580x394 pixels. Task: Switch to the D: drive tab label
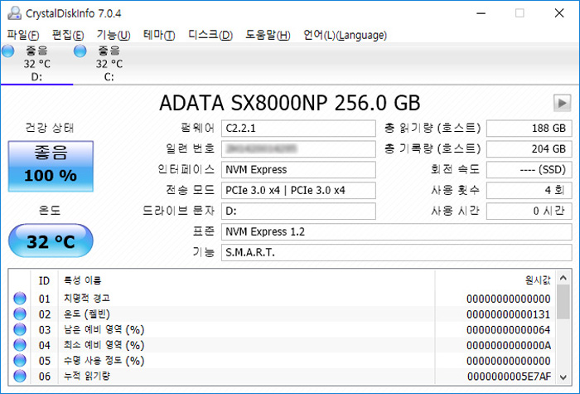coord(36,77)
